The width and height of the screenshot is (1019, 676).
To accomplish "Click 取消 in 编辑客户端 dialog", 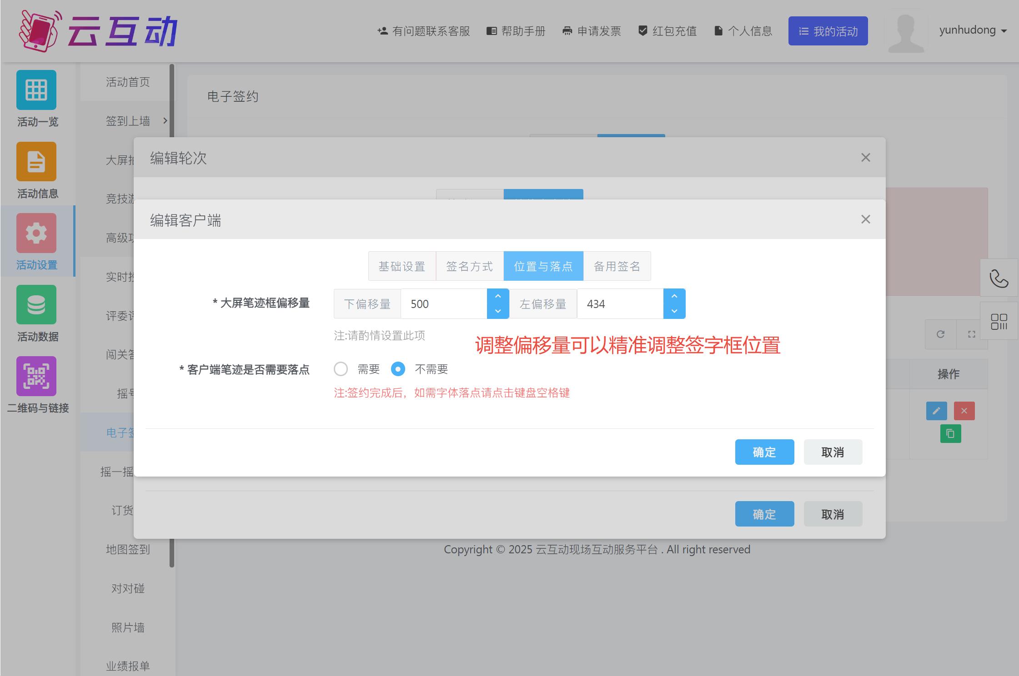I will pyautogui.click(x=833, y=452).
